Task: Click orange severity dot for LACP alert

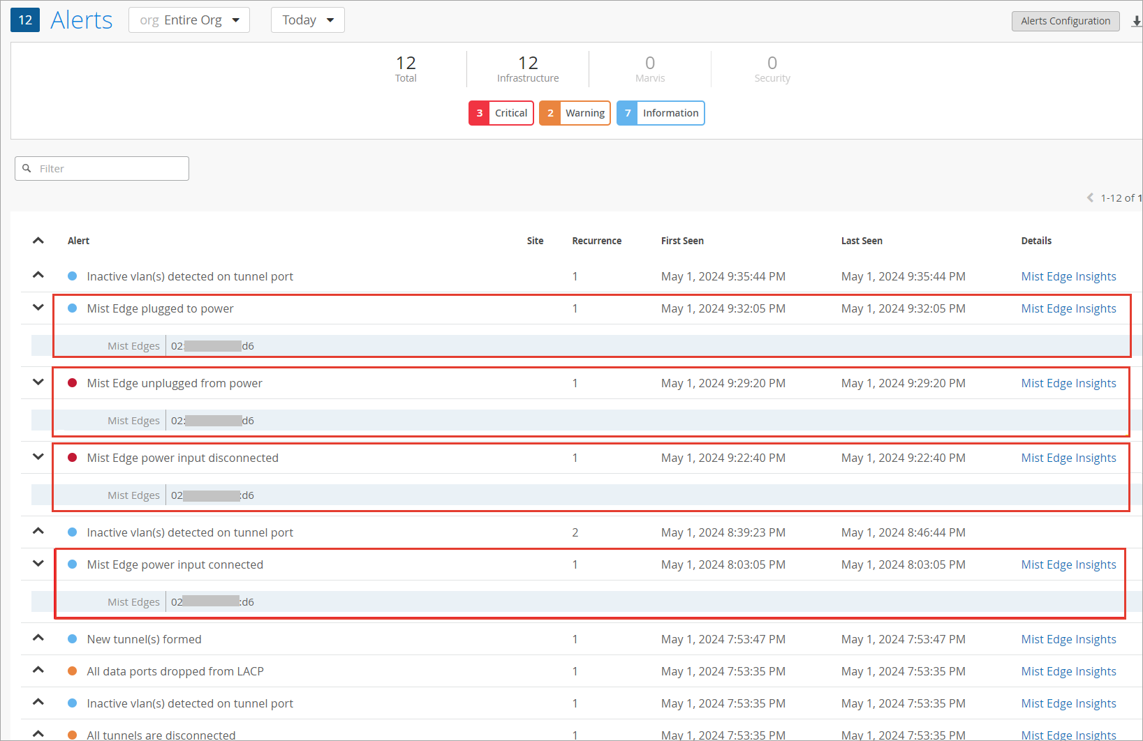Action: tap(72, 671)
